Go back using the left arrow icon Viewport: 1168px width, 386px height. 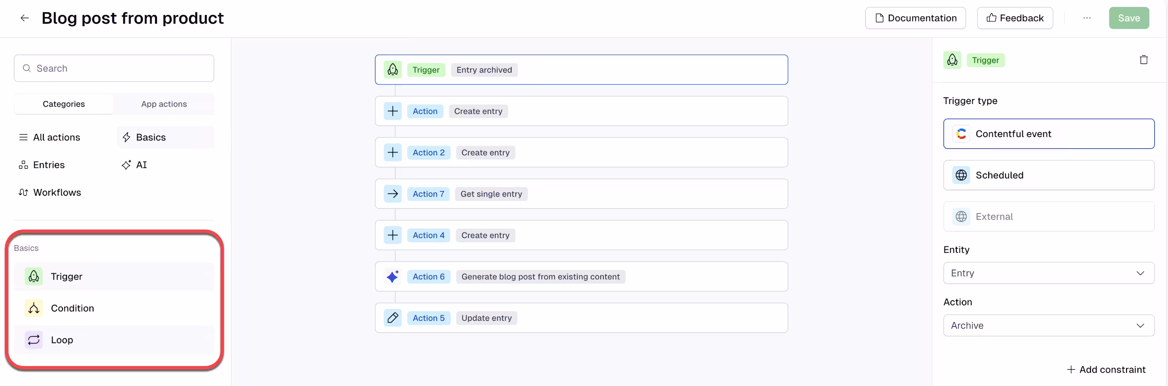25,18
